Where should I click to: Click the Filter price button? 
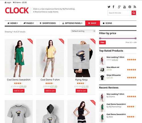click(x=103, y=42)
